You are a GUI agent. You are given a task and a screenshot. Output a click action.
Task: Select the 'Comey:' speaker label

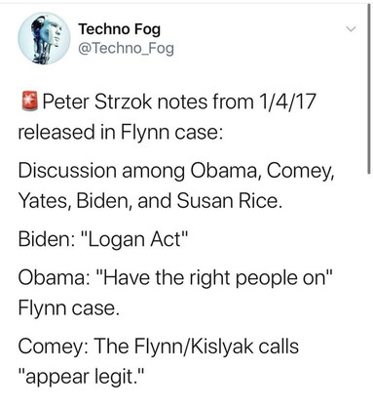click(x=54, y=347)
